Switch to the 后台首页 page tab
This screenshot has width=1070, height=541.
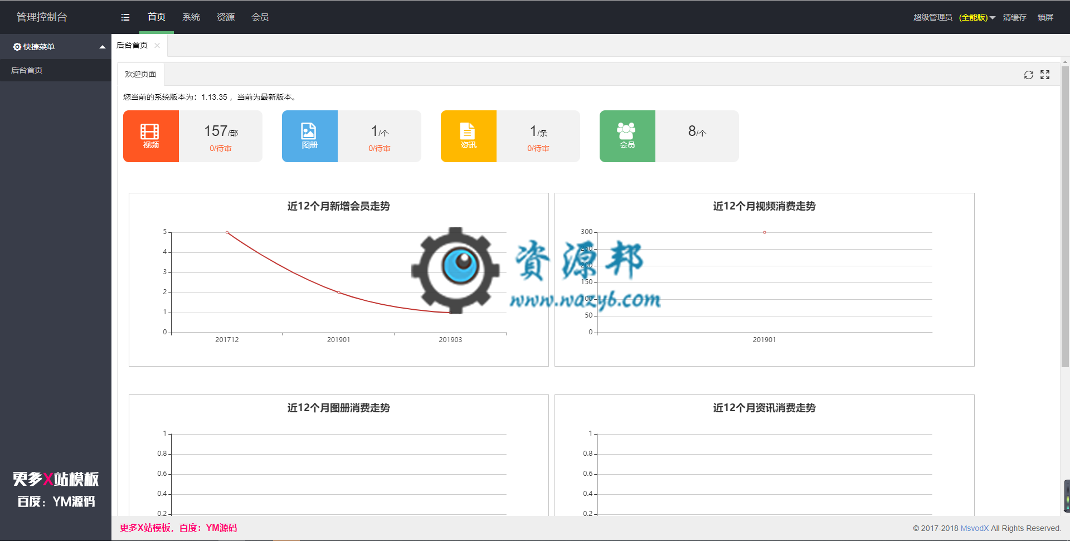(x=132, y=45)
